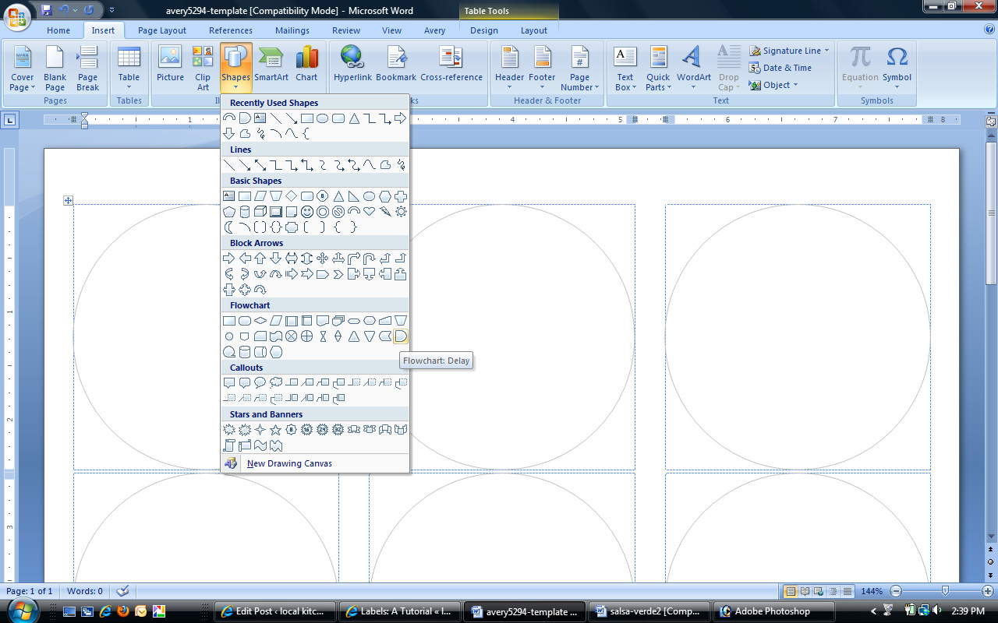Insert a Hyperlink from the ribbon

352,65
